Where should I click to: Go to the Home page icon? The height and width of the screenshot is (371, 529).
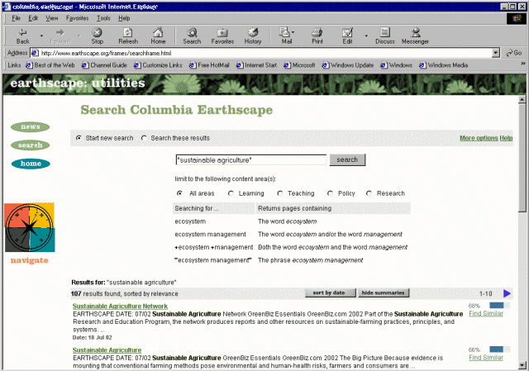pos(158,36)
